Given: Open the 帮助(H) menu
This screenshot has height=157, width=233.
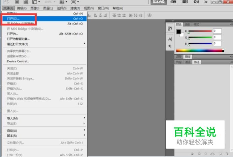Looking at the screenshot, I should coord(118,8).
